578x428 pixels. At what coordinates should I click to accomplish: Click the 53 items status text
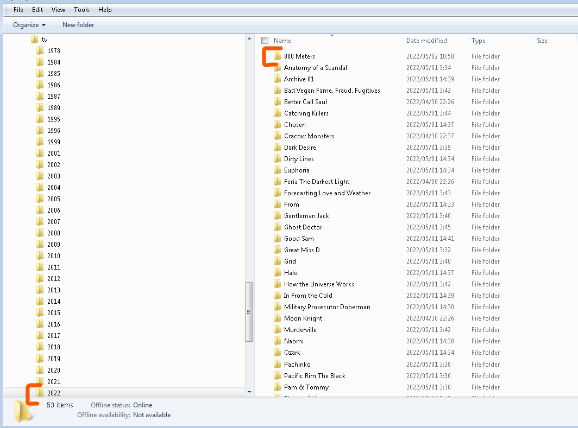tap(60, 405)
